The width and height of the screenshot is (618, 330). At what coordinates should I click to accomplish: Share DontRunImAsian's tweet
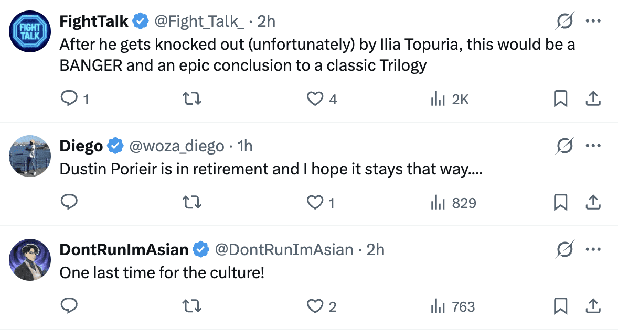[x=592, y=306]
